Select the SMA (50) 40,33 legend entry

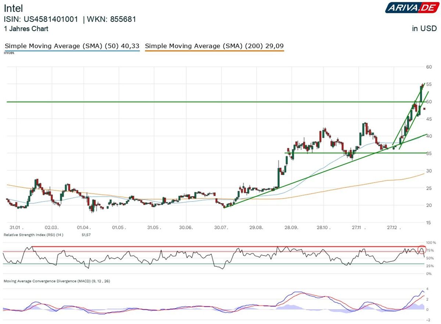click(x=72, y=46)
